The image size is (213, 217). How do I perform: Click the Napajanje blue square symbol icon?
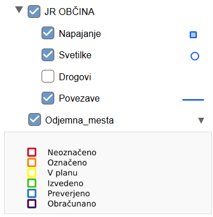click(x=193, y=35)
